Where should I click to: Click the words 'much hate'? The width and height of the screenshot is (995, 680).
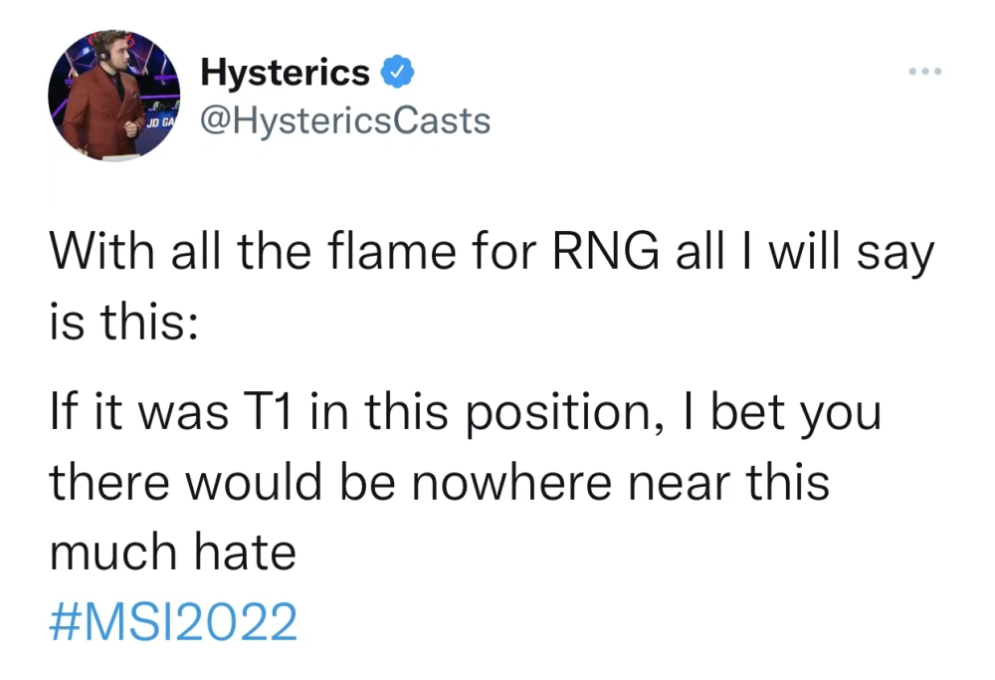[x=173, y=553]
